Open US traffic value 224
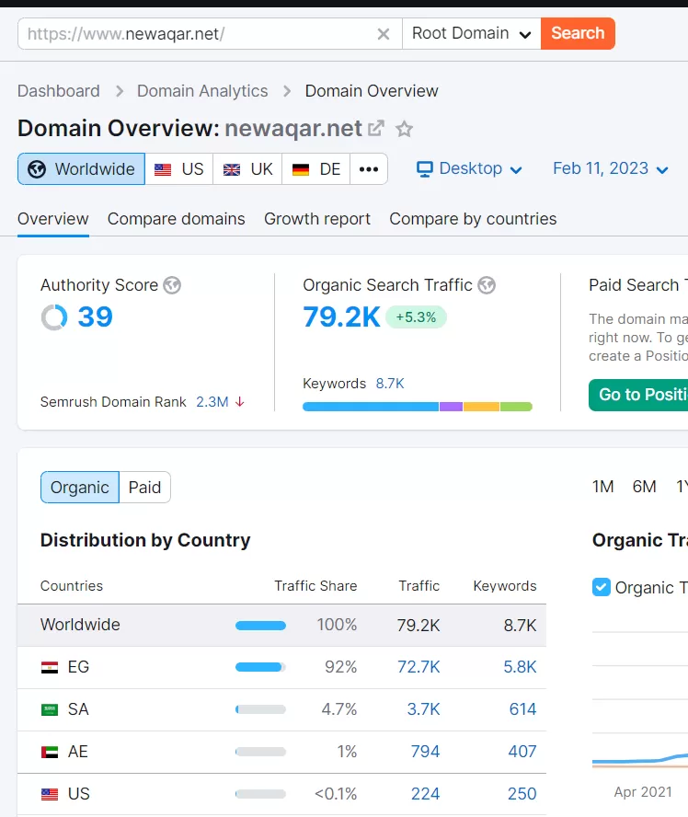The width and height of the screenshot is (688, 817). 426,794
